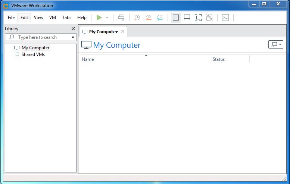Toggle the Library sidebar panel view
The image size is (290, 184).
176,18
